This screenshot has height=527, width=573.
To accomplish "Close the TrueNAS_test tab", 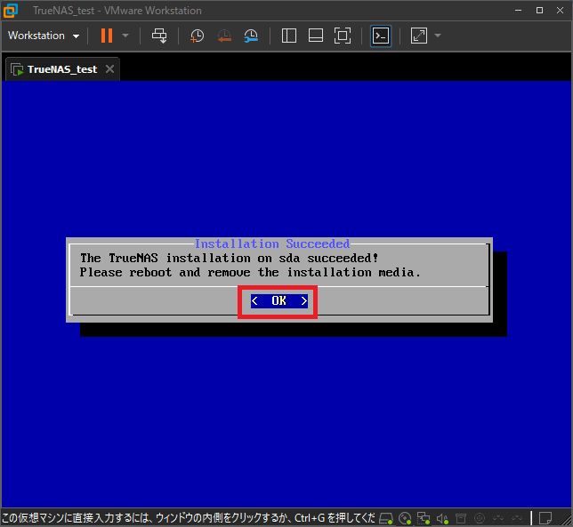I will point(109,69).
